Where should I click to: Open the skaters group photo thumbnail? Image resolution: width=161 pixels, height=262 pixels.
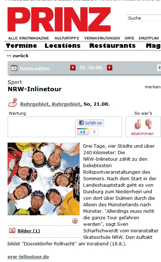[44, 179]
